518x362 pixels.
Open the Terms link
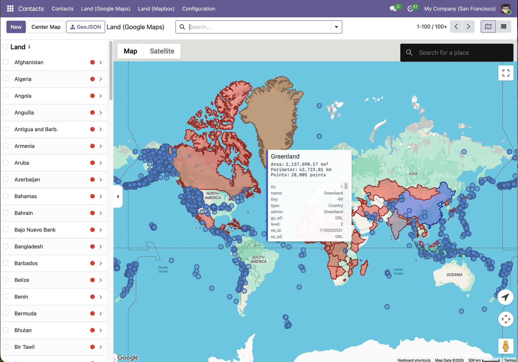tap(510, 360)
